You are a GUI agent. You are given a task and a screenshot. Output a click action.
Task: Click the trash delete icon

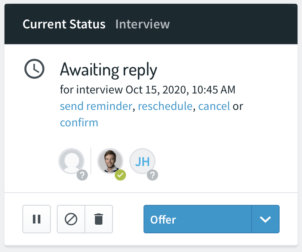[99, 219]
